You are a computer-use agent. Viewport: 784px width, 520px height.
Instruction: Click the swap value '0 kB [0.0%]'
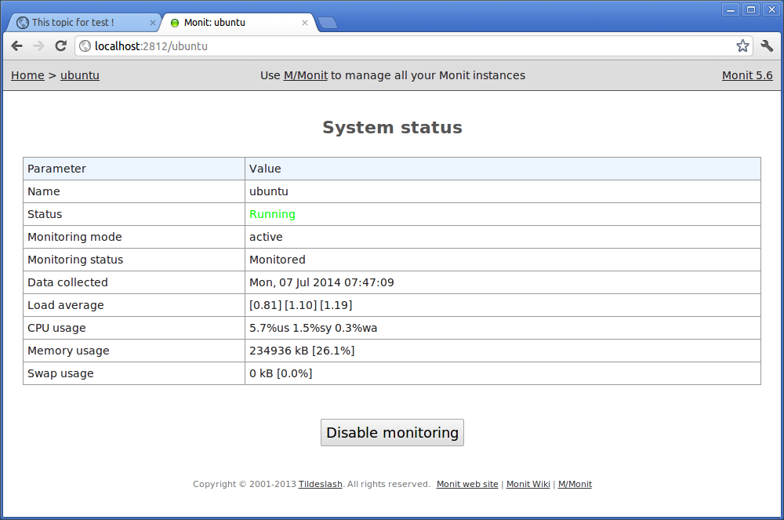click(x=281, y=373)
